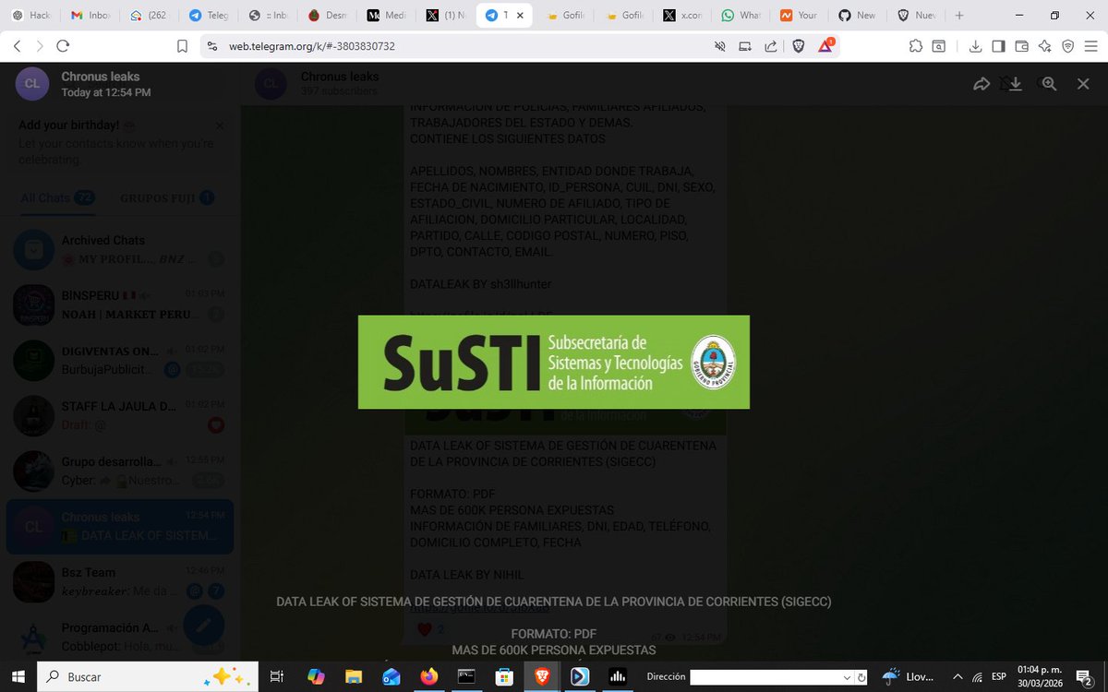Open the DIGIVENTAS chat
The width and height of the screenshot is (1108, 692).
[x=120, y=360]
